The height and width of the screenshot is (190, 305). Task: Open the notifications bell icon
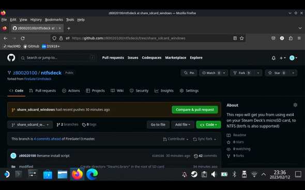point(273,58)
